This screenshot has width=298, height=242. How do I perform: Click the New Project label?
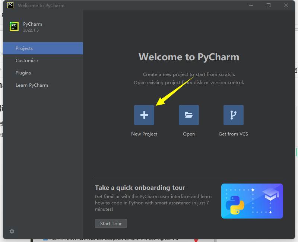144,134
